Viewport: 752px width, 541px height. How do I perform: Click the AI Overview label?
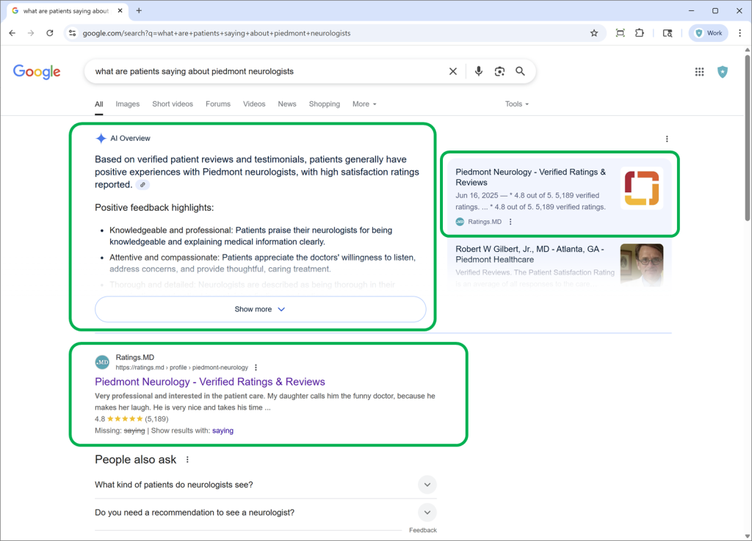[131, 139]
